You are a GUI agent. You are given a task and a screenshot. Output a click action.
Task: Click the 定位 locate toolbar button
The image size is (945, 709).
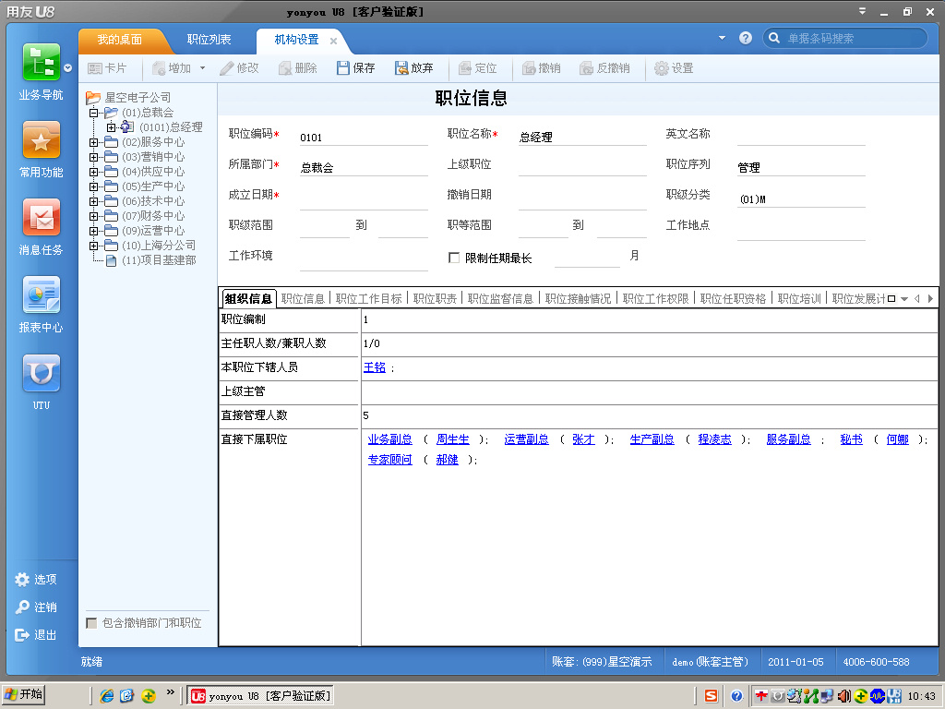click(x=477, y=68)
